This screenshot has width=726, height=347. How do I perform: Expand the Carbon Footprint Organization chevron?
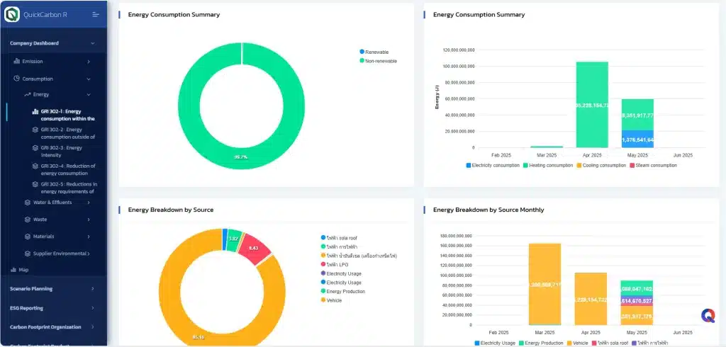pos(93,327)
